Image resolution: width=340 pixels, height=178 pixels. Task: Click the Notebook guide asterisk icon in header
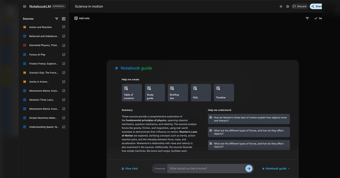116,68
